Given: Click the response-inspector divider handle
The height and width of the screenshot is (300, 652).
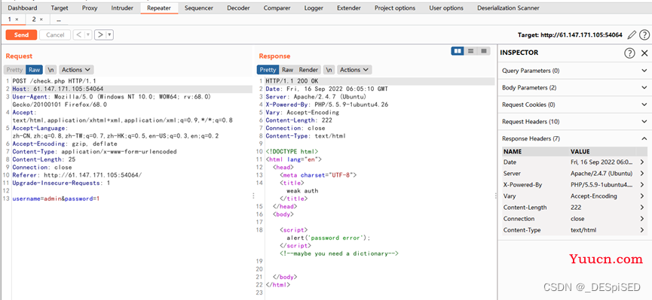Looking at the screenshot, I should pyautogui.click(x=496, y=195).
